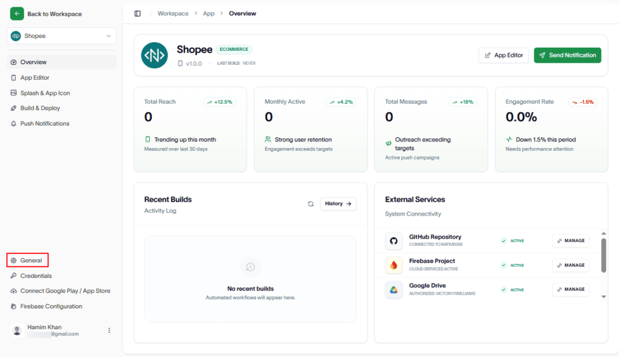Viewport: 619px width, 357px height.
Task: Click the Shopee app logo in header
Action: [x=154, y=55]
